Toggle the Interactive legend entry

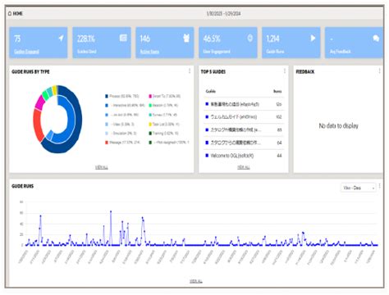pos(125,106)
